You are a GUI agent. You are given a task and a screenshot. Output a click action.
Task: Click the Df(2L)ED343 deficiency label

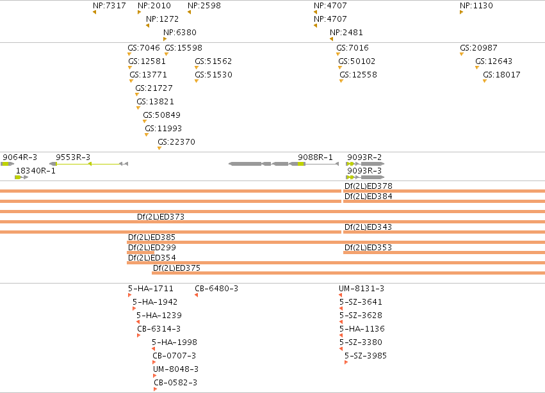click(x=368, y=227)
